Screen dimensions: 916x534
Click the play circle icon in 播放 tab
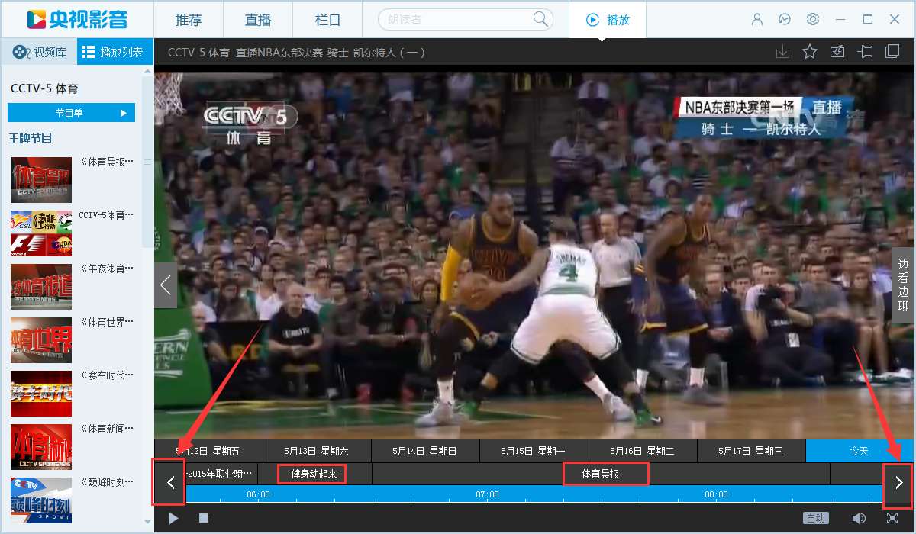592,20
